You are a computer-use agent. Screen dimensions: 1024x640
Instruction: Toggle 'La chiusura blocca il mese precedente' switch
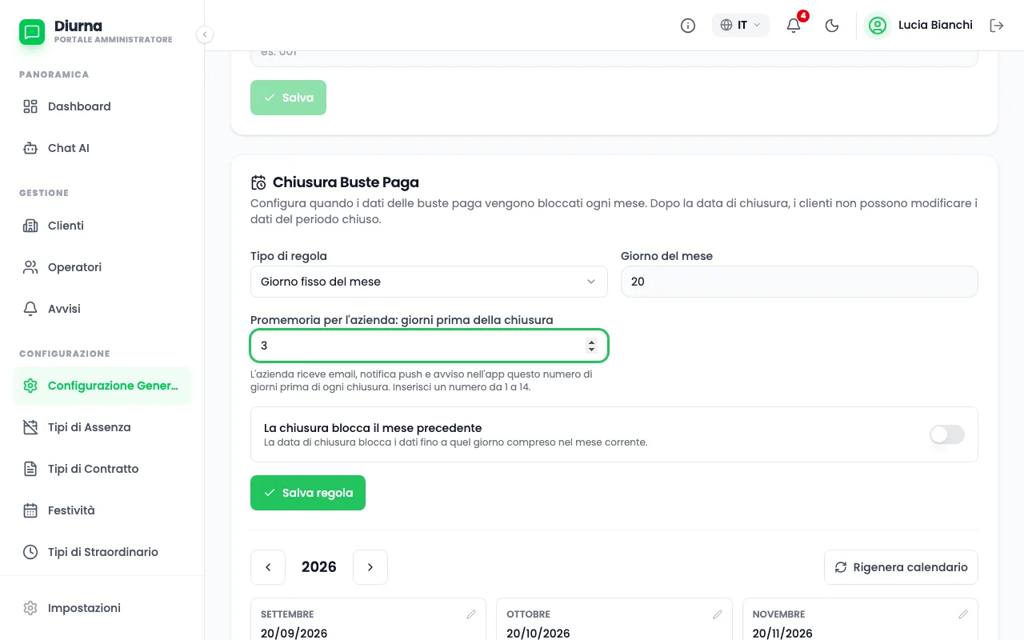(947, 434)
